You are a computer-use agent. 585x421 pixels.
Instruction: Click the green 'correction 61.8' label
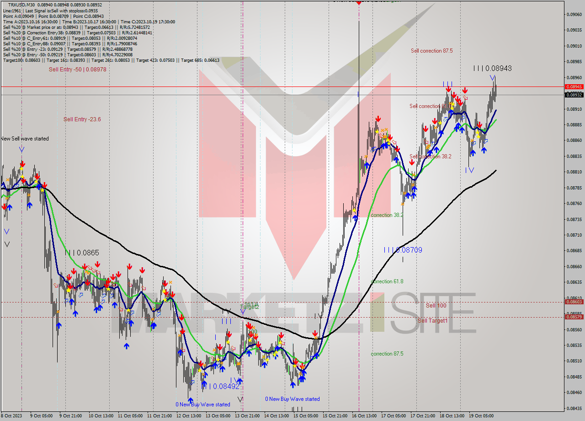pyautogui.click(x=387, y=281)
